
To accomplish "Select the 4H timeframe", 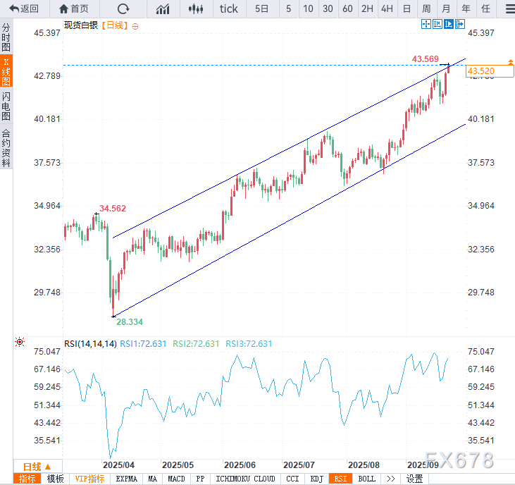I will [387, 8].
